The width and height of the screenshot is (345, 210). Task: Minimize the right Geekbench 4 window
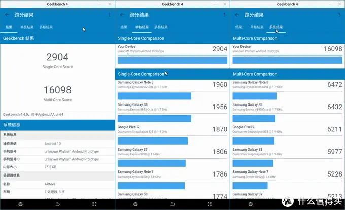tap(330, 4)
